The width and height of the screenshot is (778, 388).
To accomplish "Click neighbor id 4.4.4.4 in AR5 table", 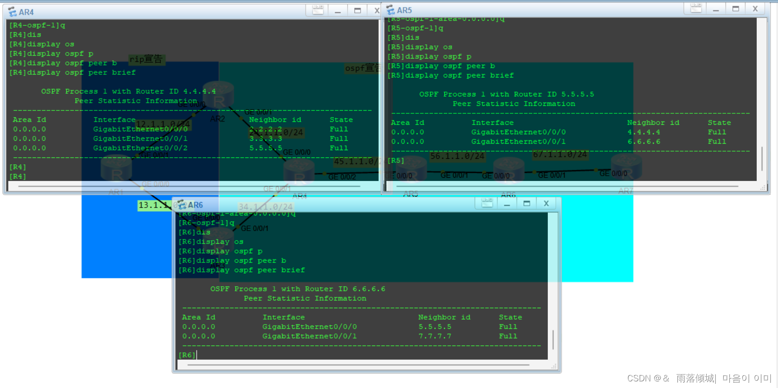I will [x=644, y=132].
